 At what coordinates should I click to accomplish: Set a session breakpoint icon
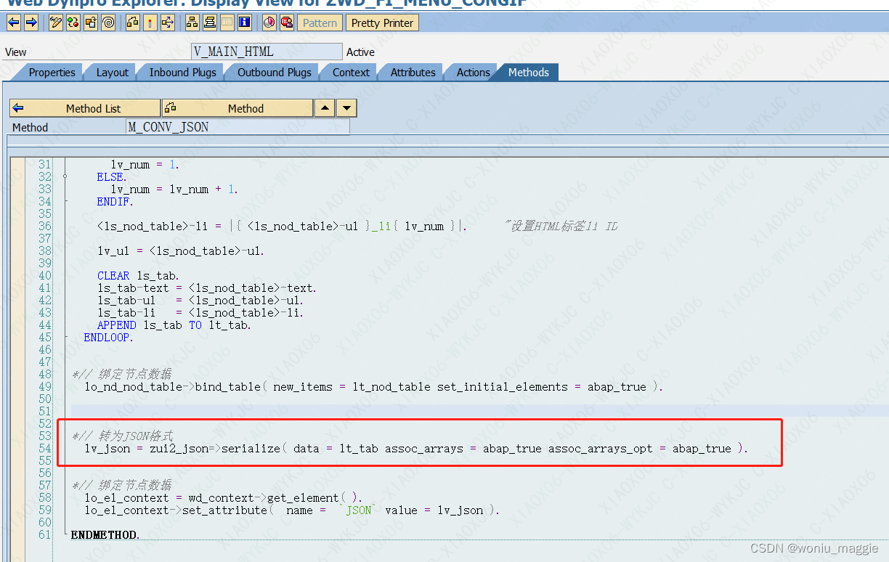pyautogui.click(x=269, y=23)
